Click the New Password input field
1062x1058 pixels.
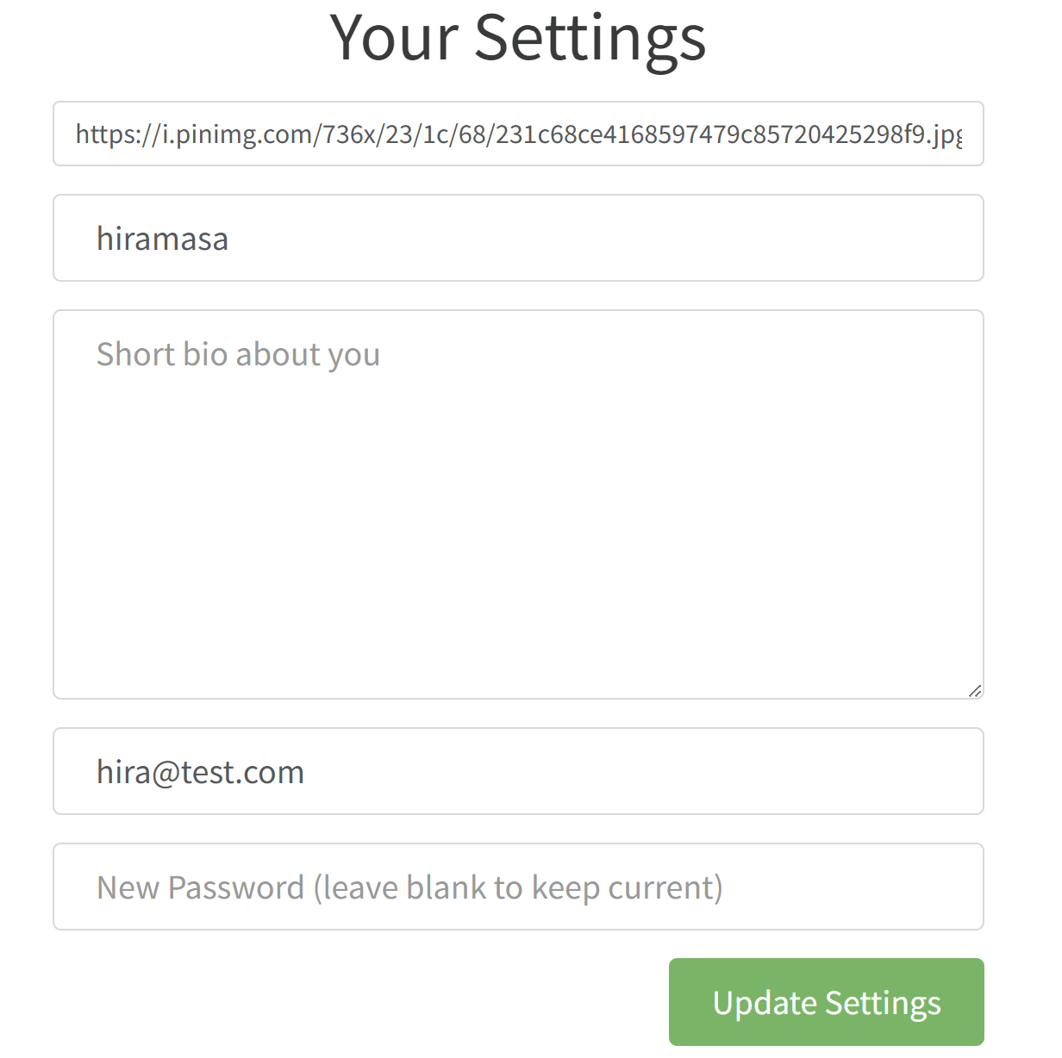(518, 887)
